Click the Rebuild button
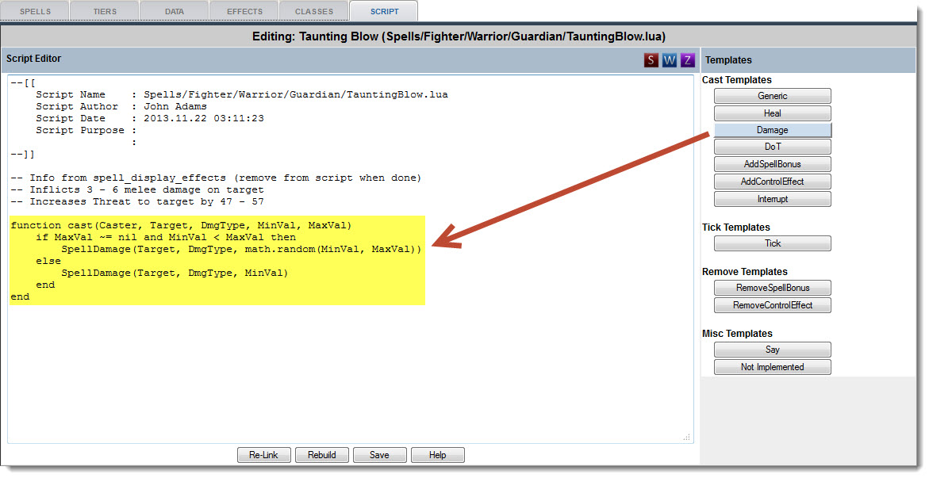Screen dimensions: 929x478 point(322,455)
